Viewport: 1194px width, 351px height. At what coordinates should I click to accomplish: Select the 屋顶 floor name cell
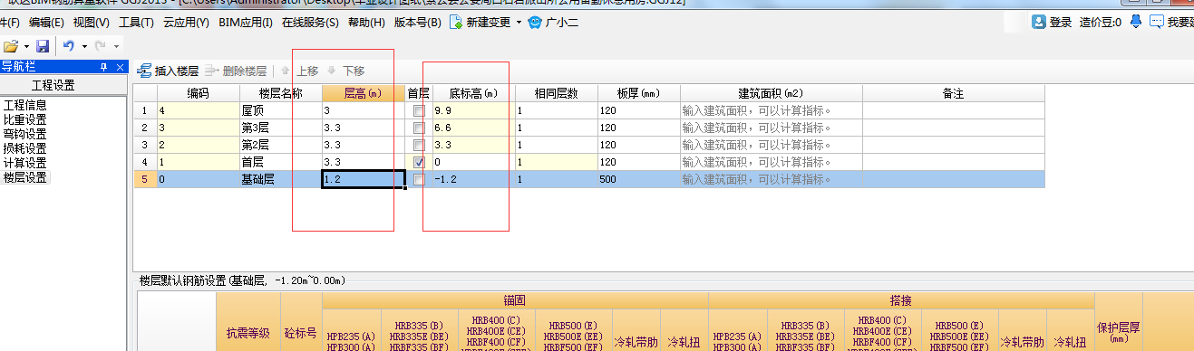click(x=280, y=110)
